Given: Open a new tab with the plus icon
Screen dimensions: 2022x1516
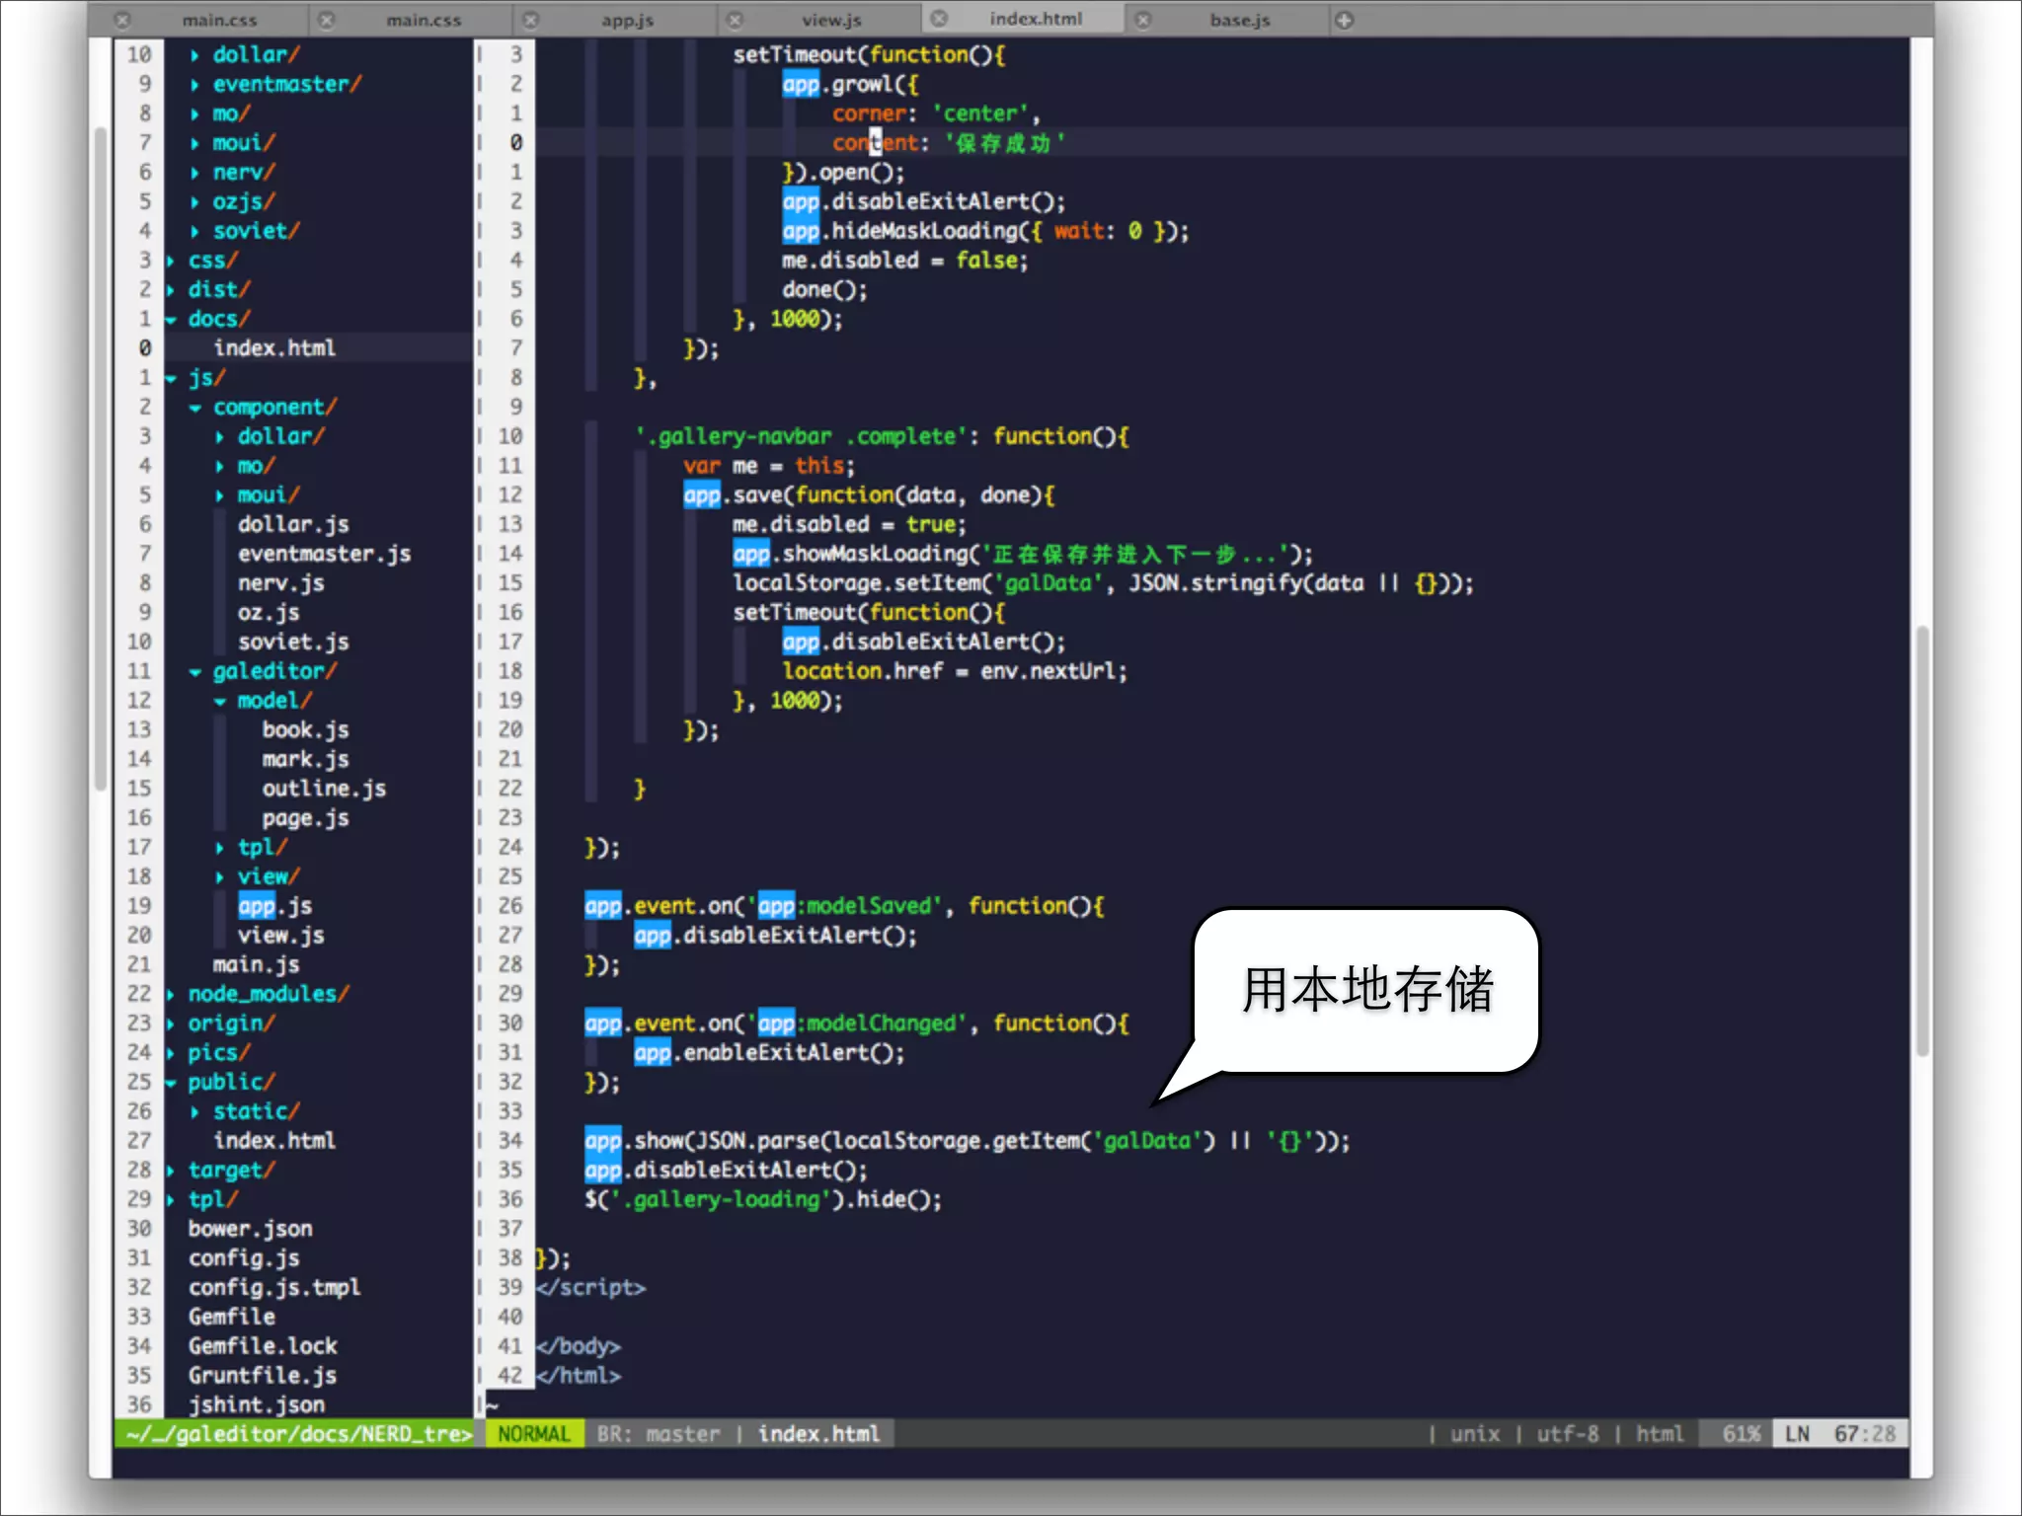Looking at the screenshot, I should pos(1345,20).
